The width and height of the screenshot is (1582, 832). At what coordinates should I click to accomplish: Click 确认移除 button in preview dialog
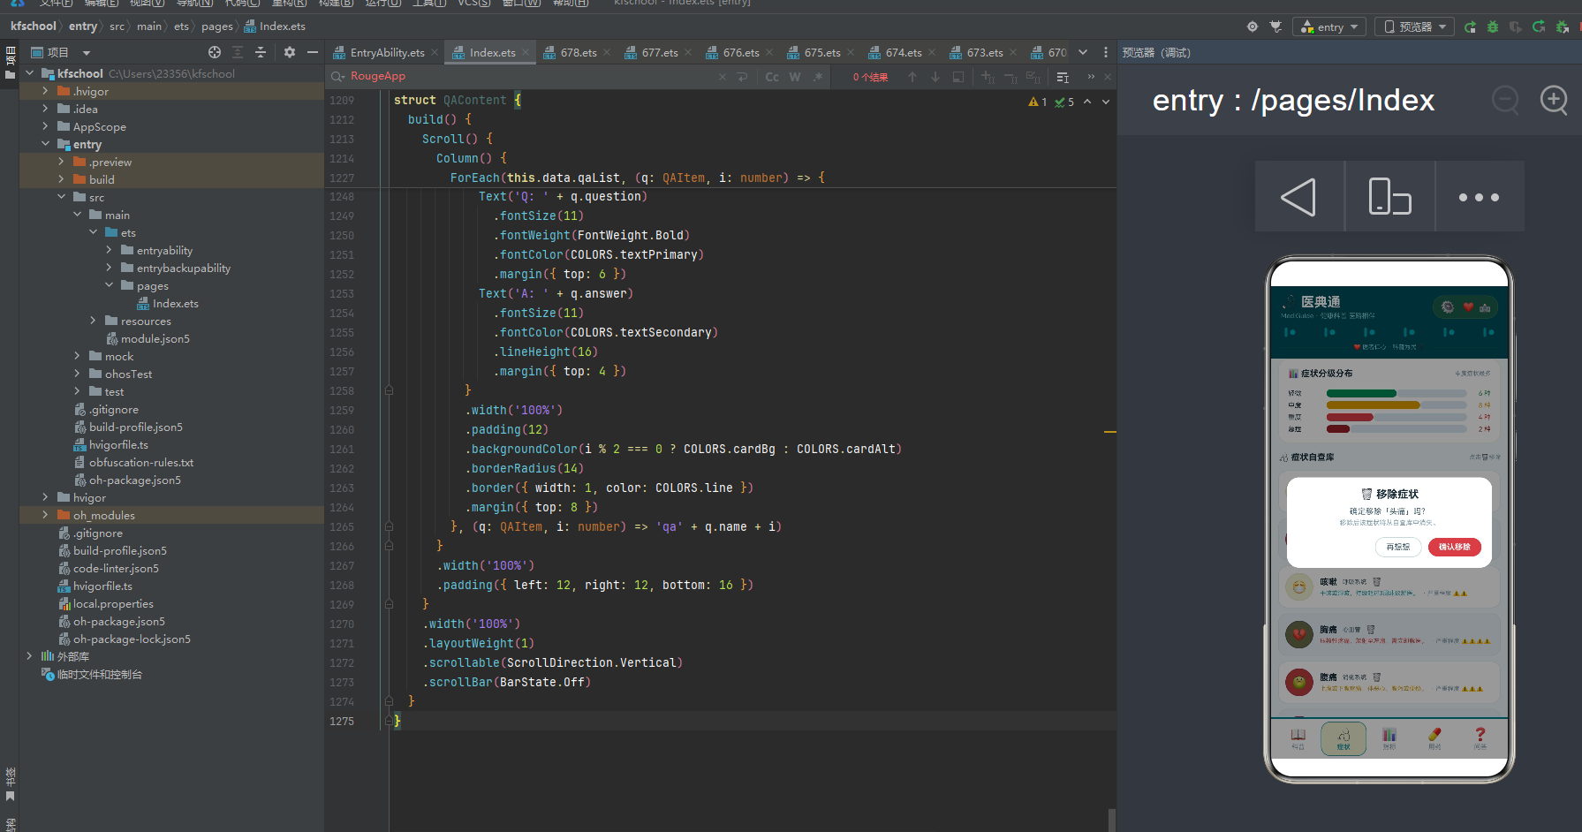[1454, 547]
